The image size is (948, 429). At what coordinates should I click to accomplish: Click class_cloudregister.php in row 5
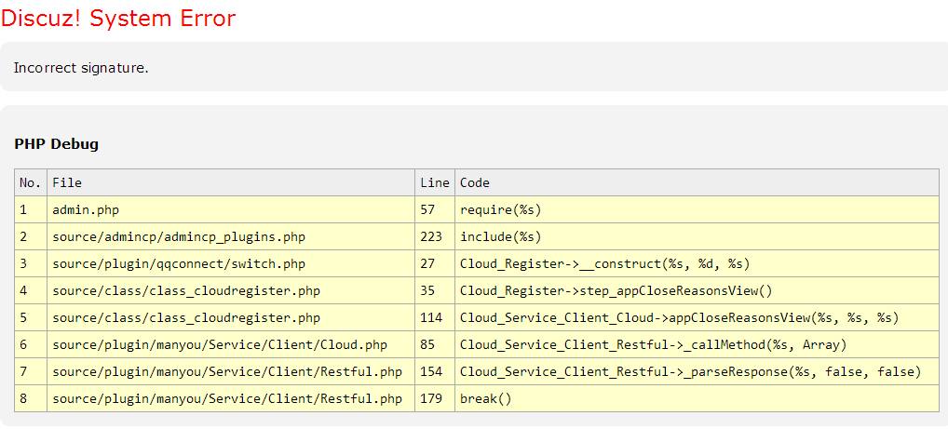click(231, 318)
